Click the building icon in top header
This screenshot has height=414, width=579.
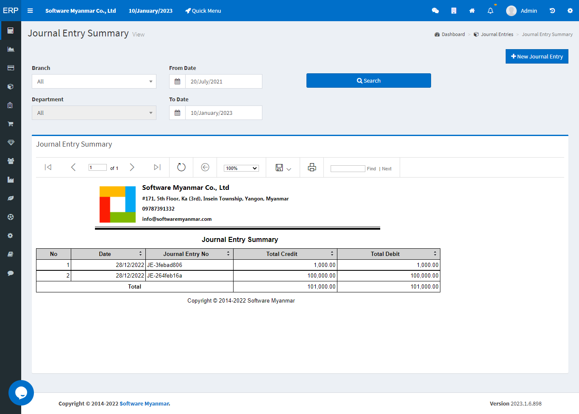(x=454, y=11)
